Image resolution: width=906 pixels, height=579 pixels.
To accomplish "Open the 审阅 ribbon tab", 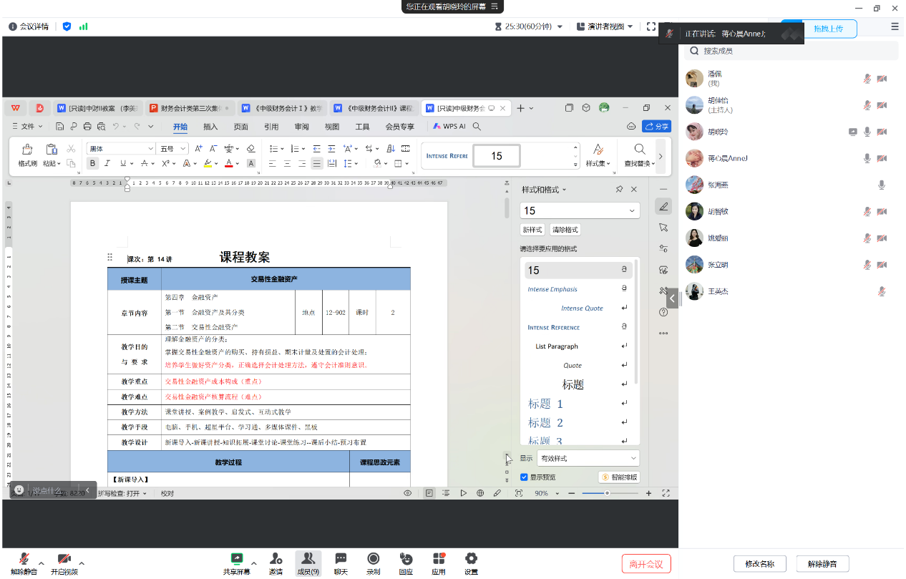I will click(301, 127).
